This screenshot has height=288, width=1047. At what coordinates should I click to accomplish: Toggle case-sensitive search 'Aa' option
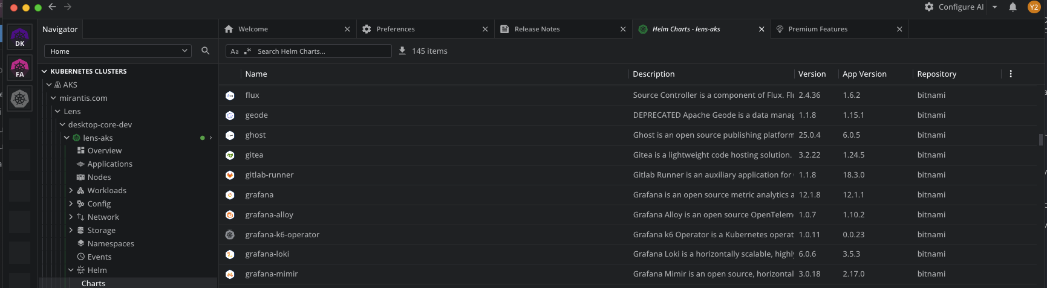point(235,51)
